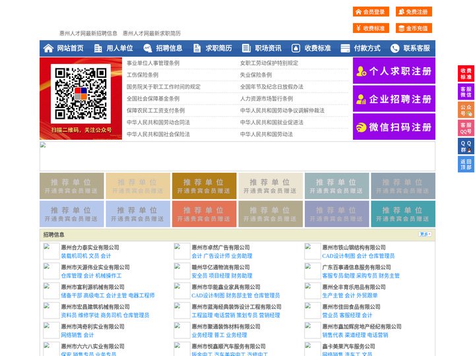The width and height of the screenshot is (475, 356).
Task: Click logo thumbnail beside 惠州市天源伟业实业有限公司
Action: (51, 271)
